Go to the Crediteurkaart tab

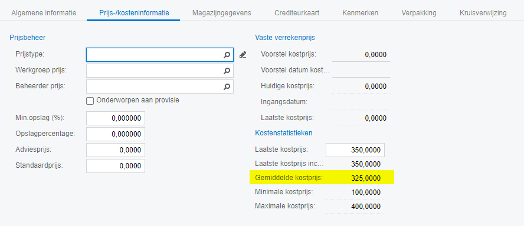[297, 13]
